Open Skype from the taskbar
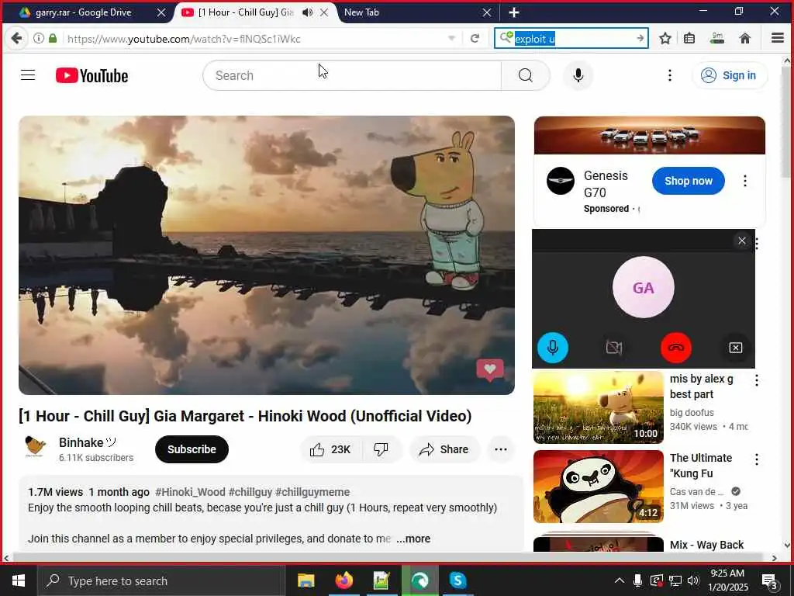The width and height of the screenshot is (794, 596). pyautogui.click(x=457, y=580)
